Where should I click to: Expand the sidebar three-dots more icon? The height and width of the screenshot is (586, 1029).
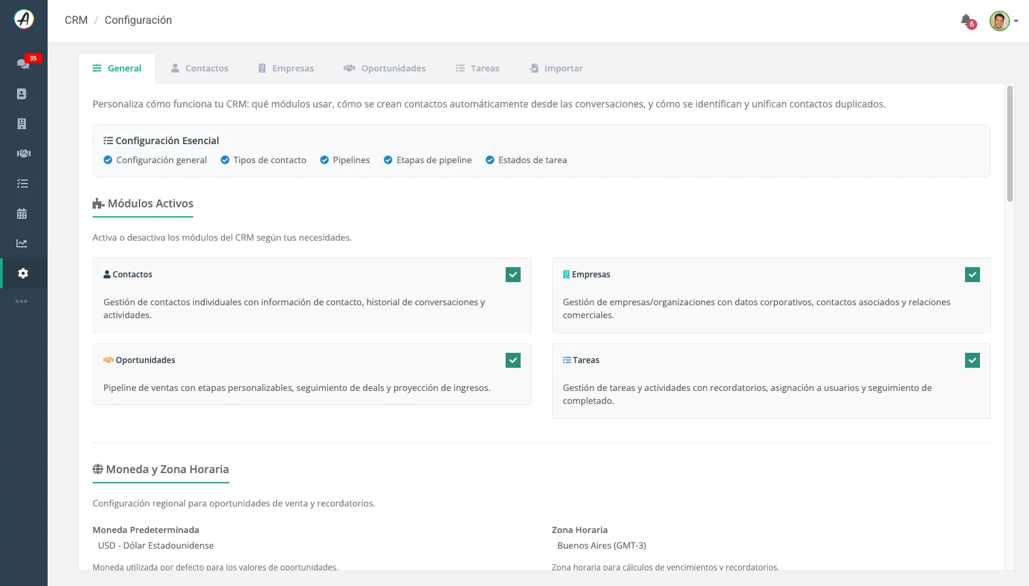(22, 301)
